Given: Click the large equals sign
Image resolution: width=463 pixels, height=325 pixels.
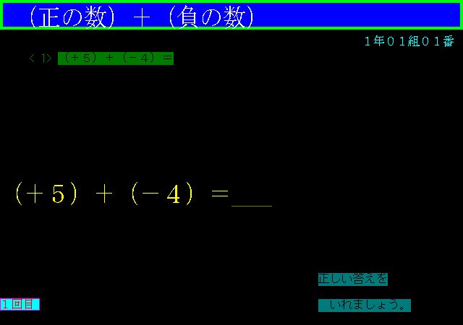Looking at the screenshot, I should click(219, 194).
